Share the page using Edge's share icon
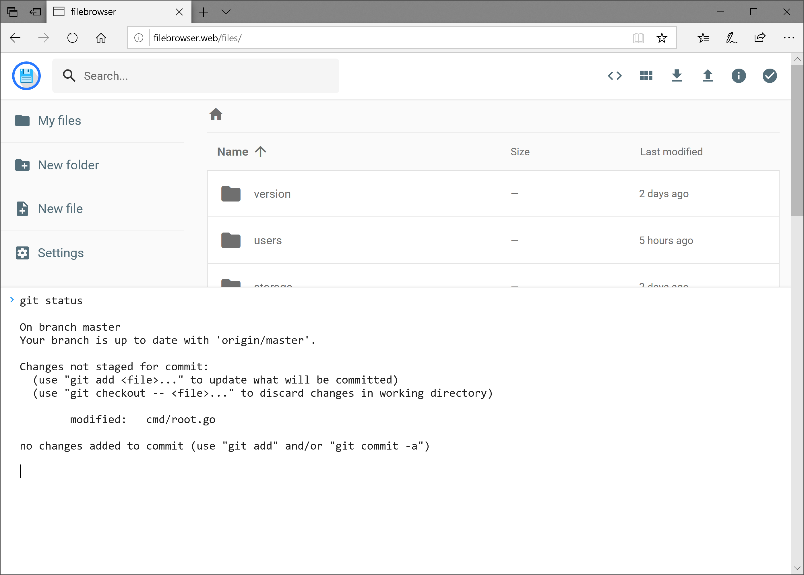The width and height of the screenshot is (804, 575). [760, 38]
